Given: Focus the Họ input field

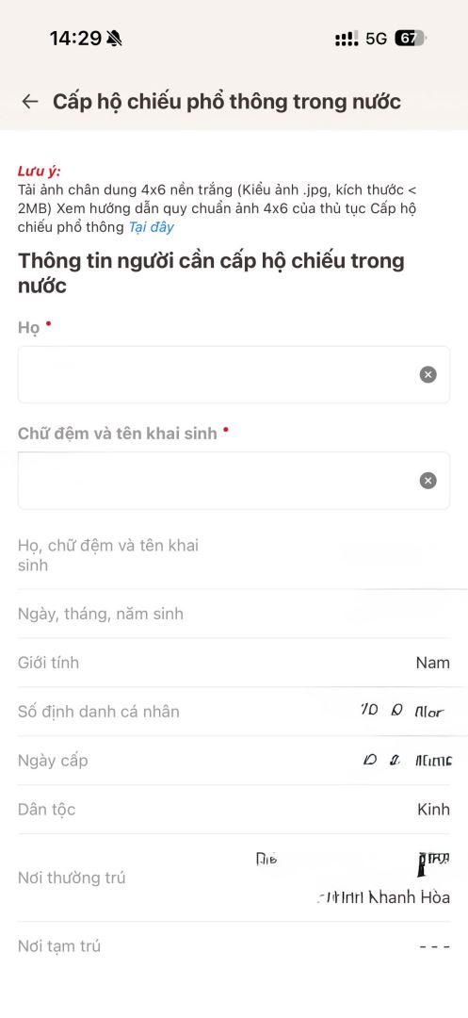Looking at the screenshot, I should tap(234, 374).
